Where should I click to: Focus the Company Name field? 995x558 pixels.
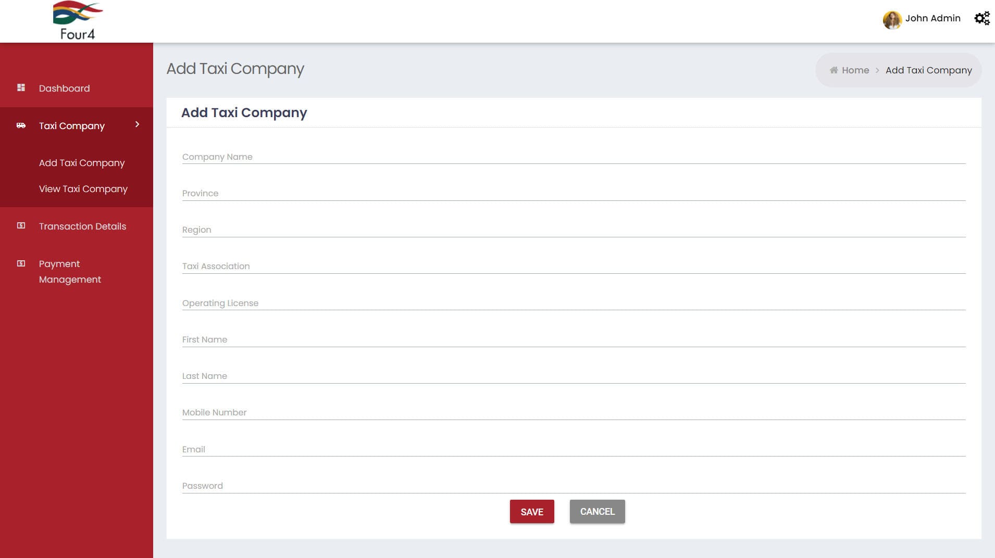pyautogui.click(x=469, y=157)
